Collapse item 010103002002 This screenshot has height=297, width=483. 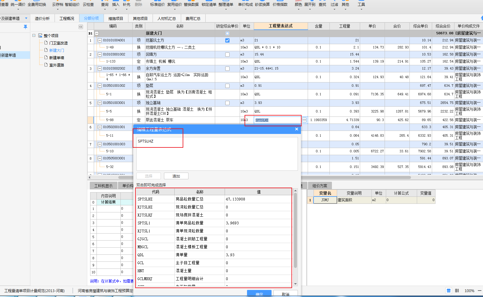[100, 68]
